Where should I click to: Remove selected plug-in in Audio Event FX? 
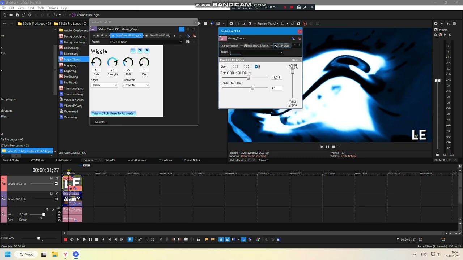[299, 39]
